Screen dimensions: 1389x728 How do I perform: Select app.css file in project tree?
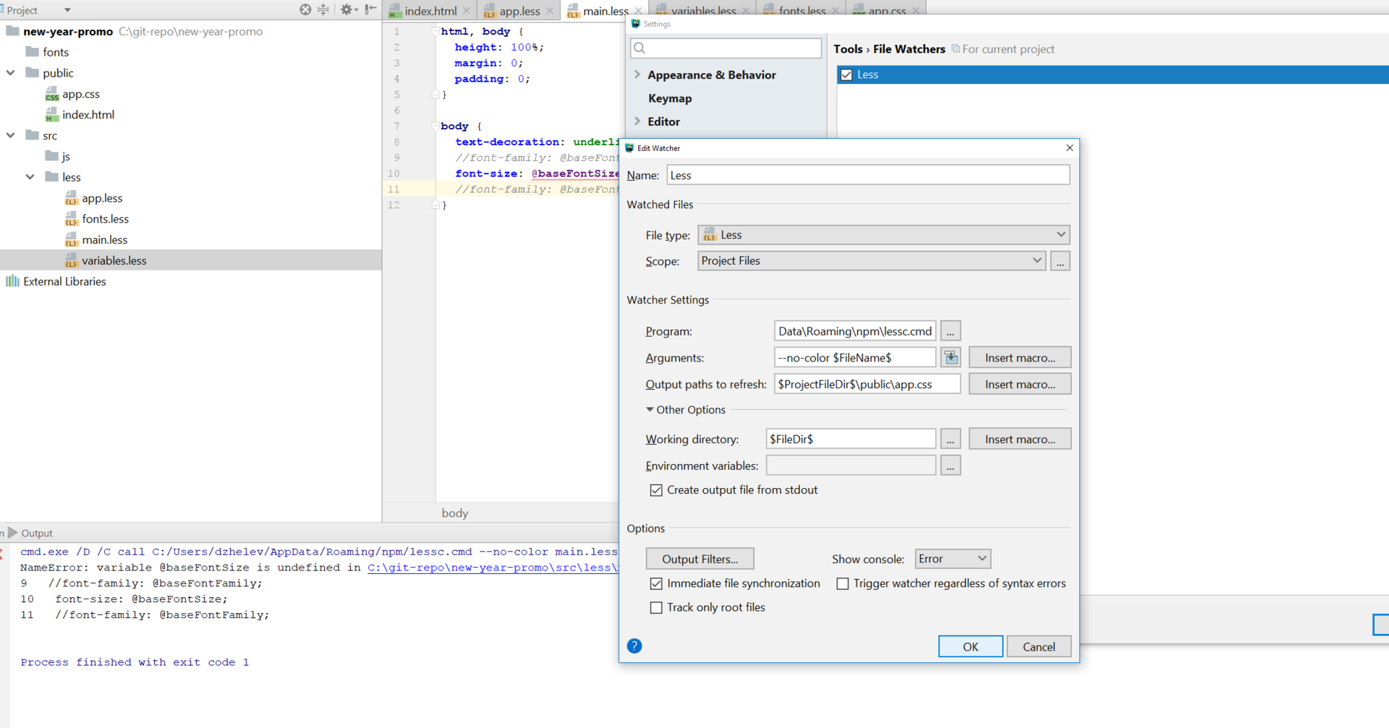(80, 94)
